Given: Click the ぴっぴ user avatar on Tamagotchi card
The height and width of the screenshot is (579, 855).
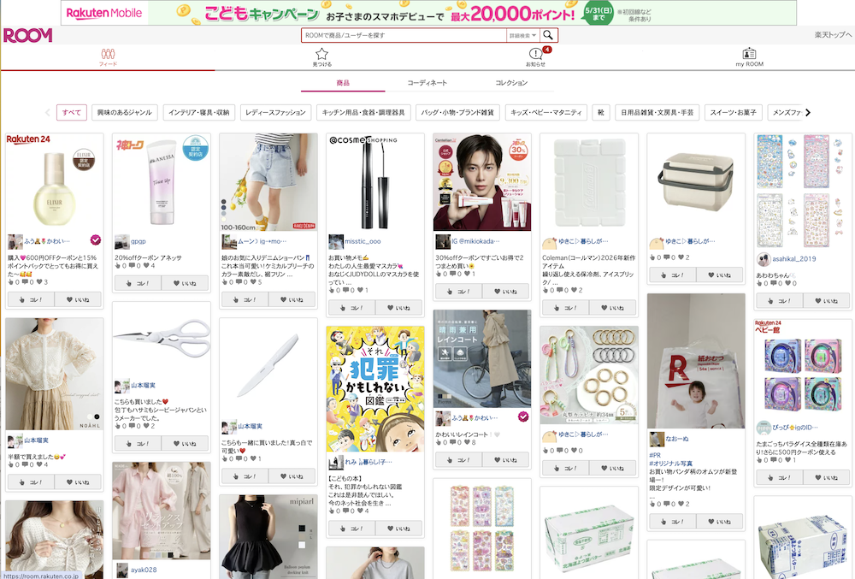Looking at the screenshot, I should pos(764,428).
